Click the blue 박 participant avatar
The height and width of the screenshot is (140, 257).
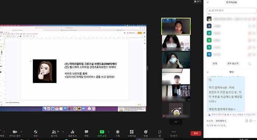coord(209,54)
